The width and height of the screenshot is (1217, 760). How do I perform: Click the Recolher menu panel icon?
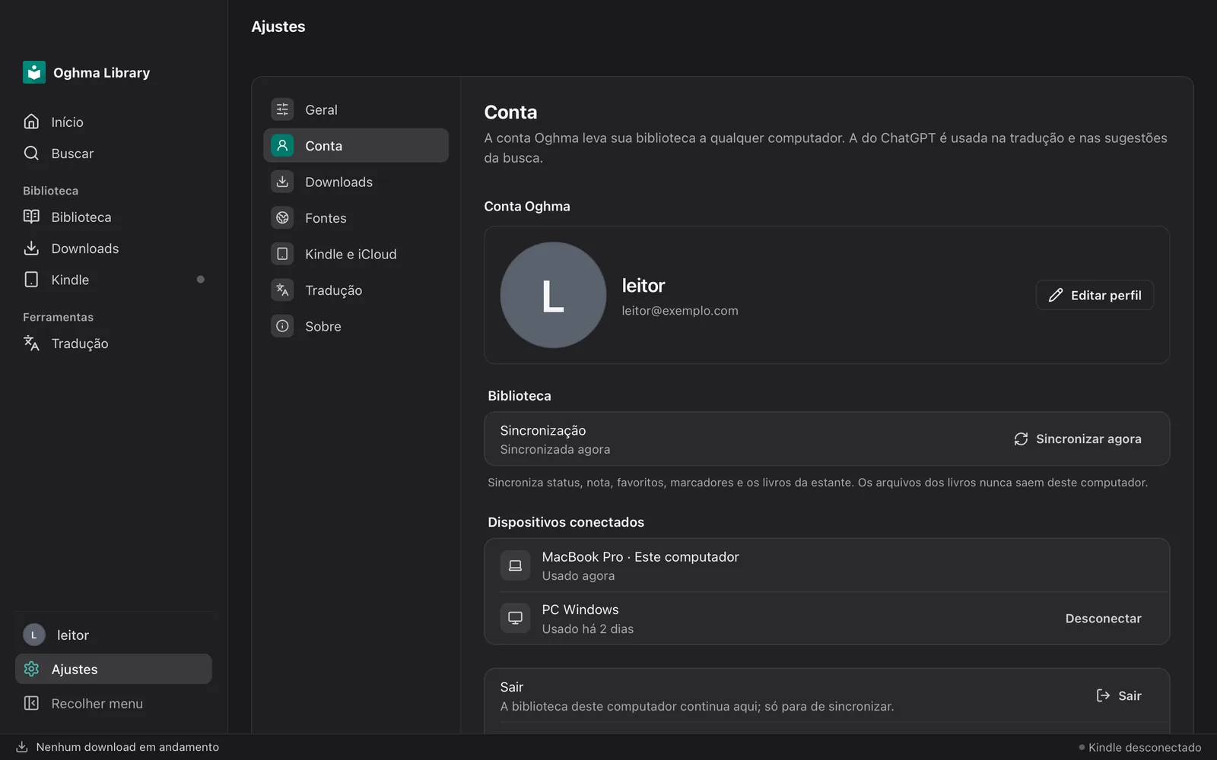[31, 703]
